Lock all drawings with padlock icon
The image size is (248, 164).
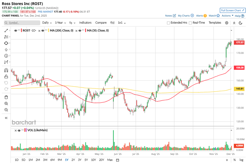pyautogui.click(x=6, y=77)
